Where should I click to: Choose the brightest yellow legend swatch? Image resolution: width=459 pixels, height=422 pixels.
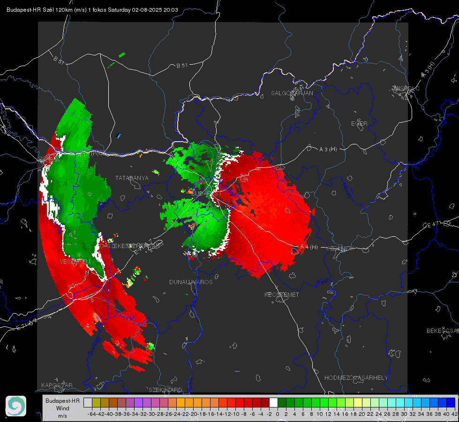point(358,402)
